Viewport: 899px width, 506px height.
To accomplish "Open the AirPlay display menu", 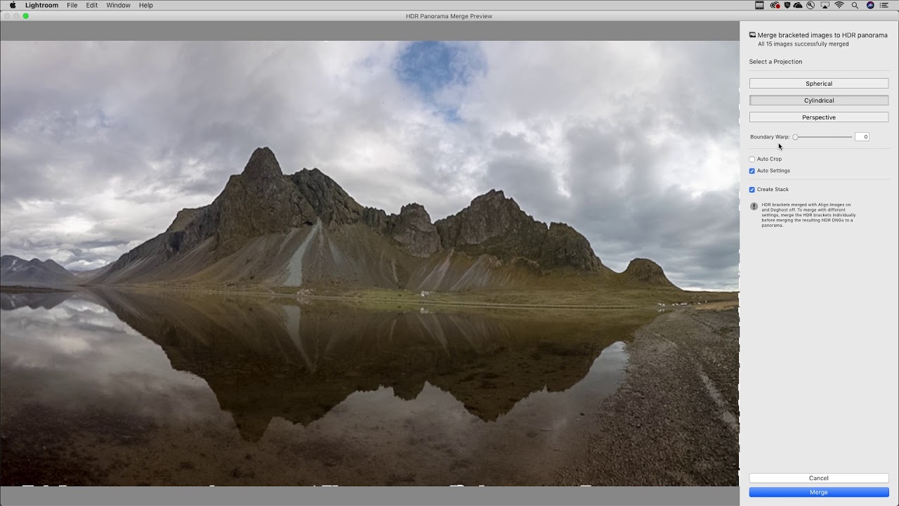I will pyautogui.click(x=825, y=5).
